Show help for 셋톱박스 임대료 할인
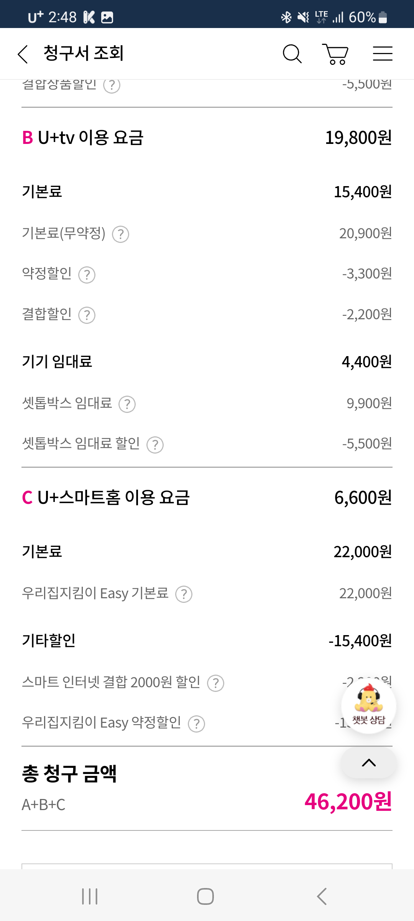 pos(155,445)
